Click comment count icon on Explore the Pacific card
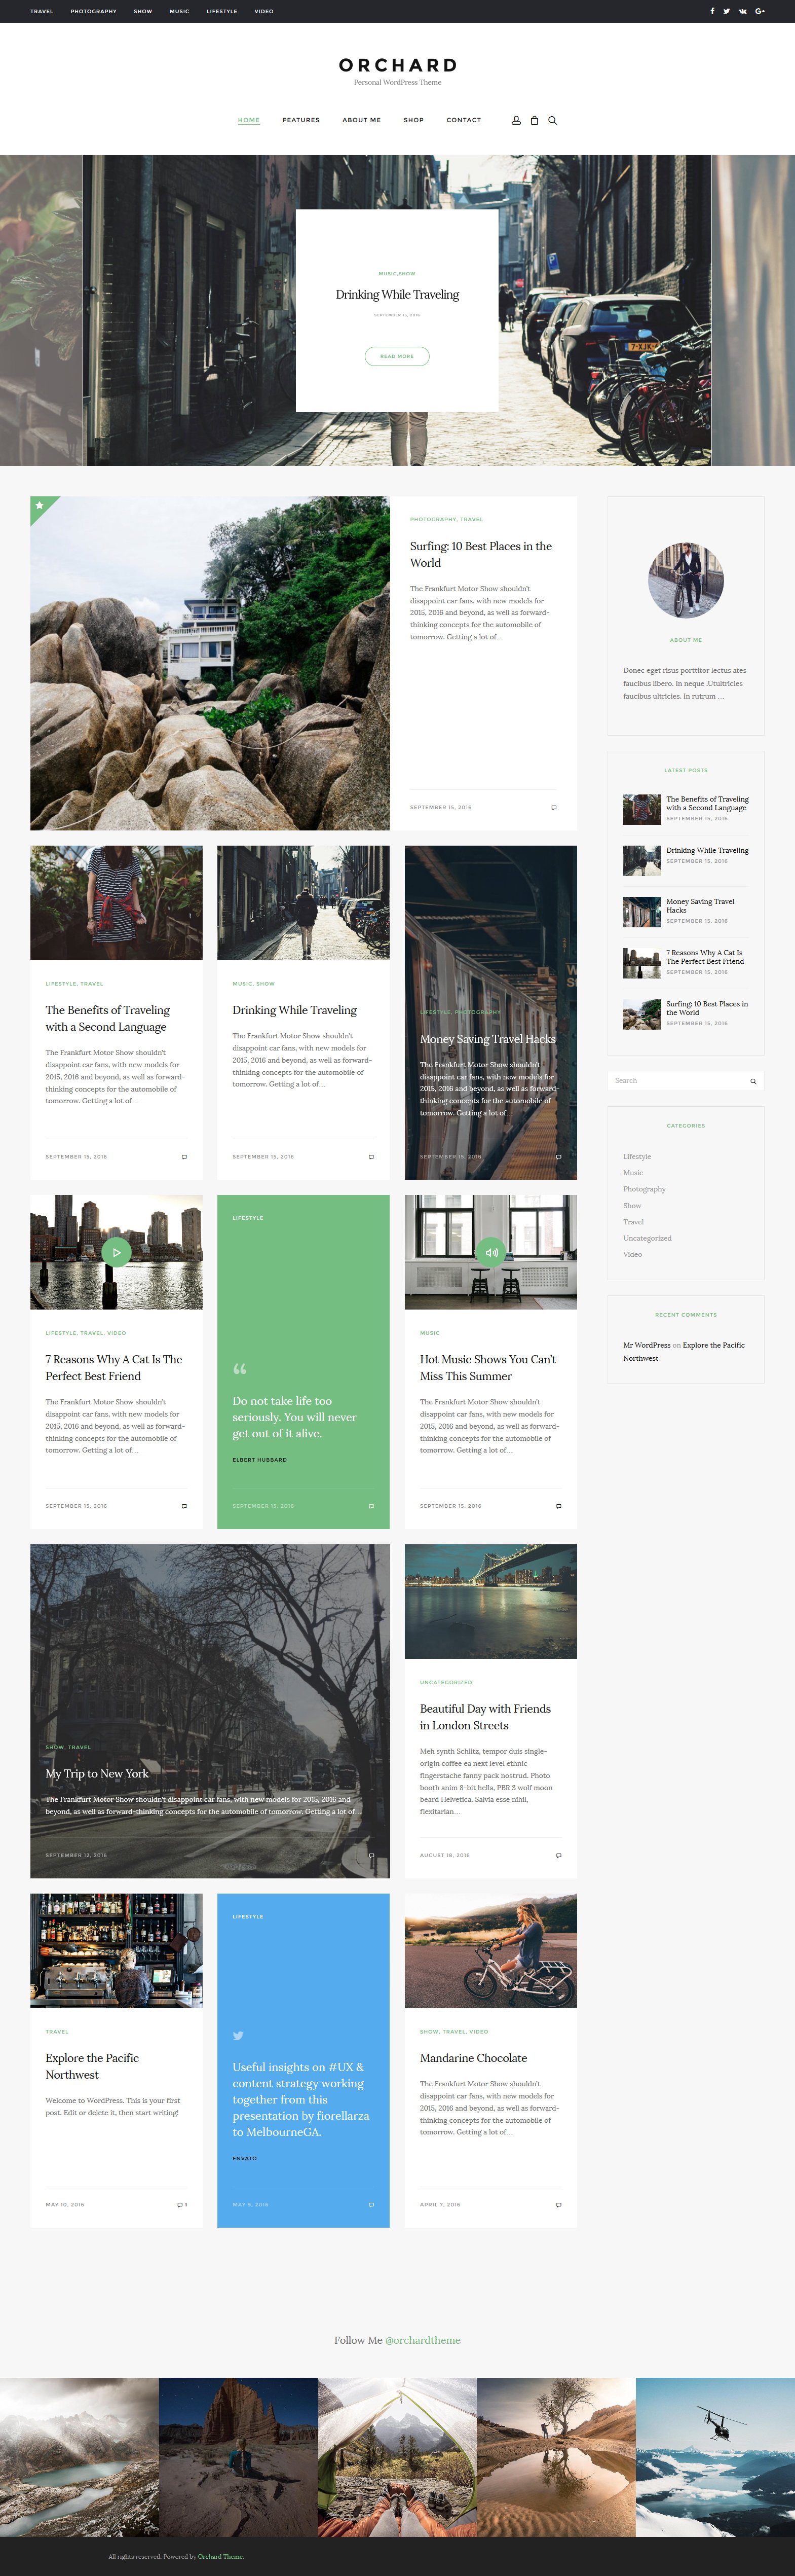Image resolution: width=795 pixels, height=2576 pixels. (182, 2204)
